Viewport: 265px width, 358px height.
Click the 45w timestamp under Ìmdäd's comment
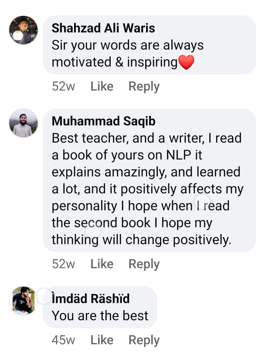64,340
